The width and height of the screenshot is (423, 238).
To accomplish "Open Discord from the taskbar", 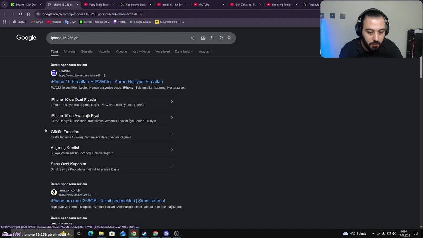I will [x=166, y=234].
